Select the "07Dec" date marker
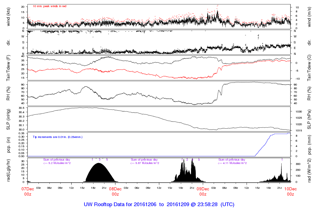Screen dimensions: 318x217 click(x=28, y=189)
